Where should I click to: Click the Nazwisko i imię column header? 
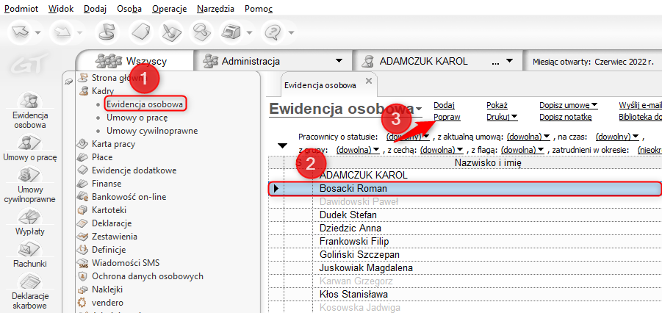[x=487, y=162]
